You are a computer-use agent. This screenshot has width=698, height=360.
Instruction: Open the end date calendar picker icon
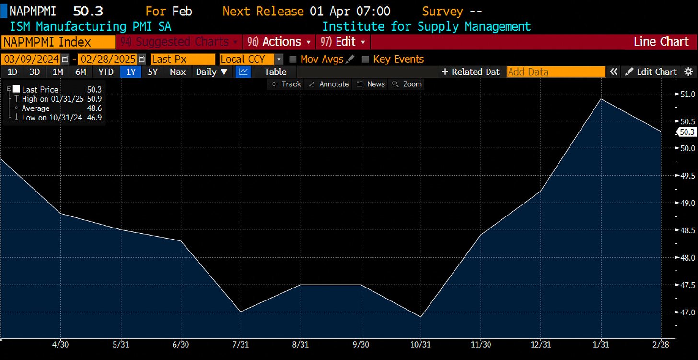click(x=141, y=60)
